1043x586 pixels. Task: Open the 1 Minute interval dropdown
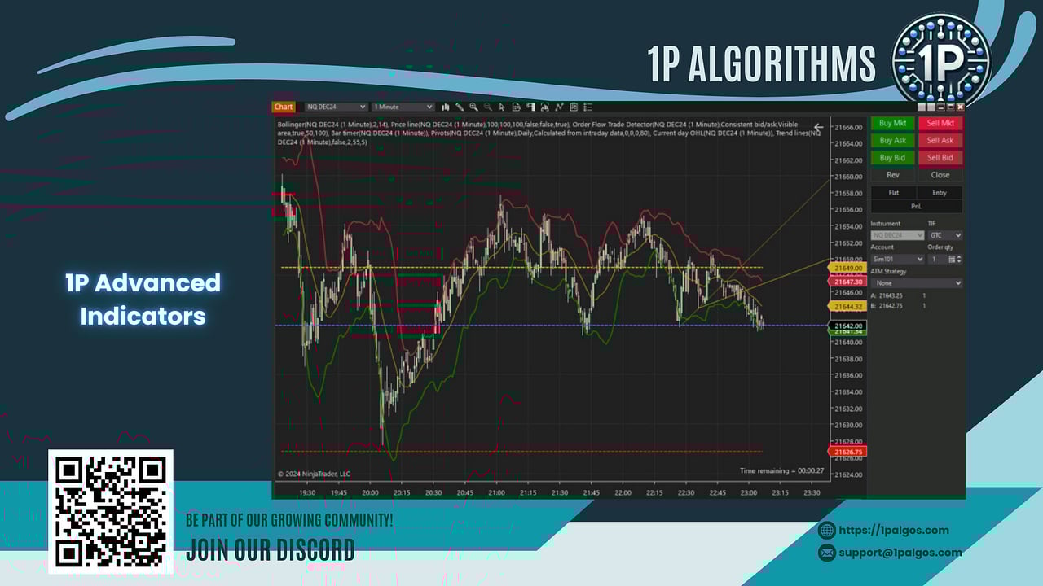pyautogui.click(x=403, y=107)
